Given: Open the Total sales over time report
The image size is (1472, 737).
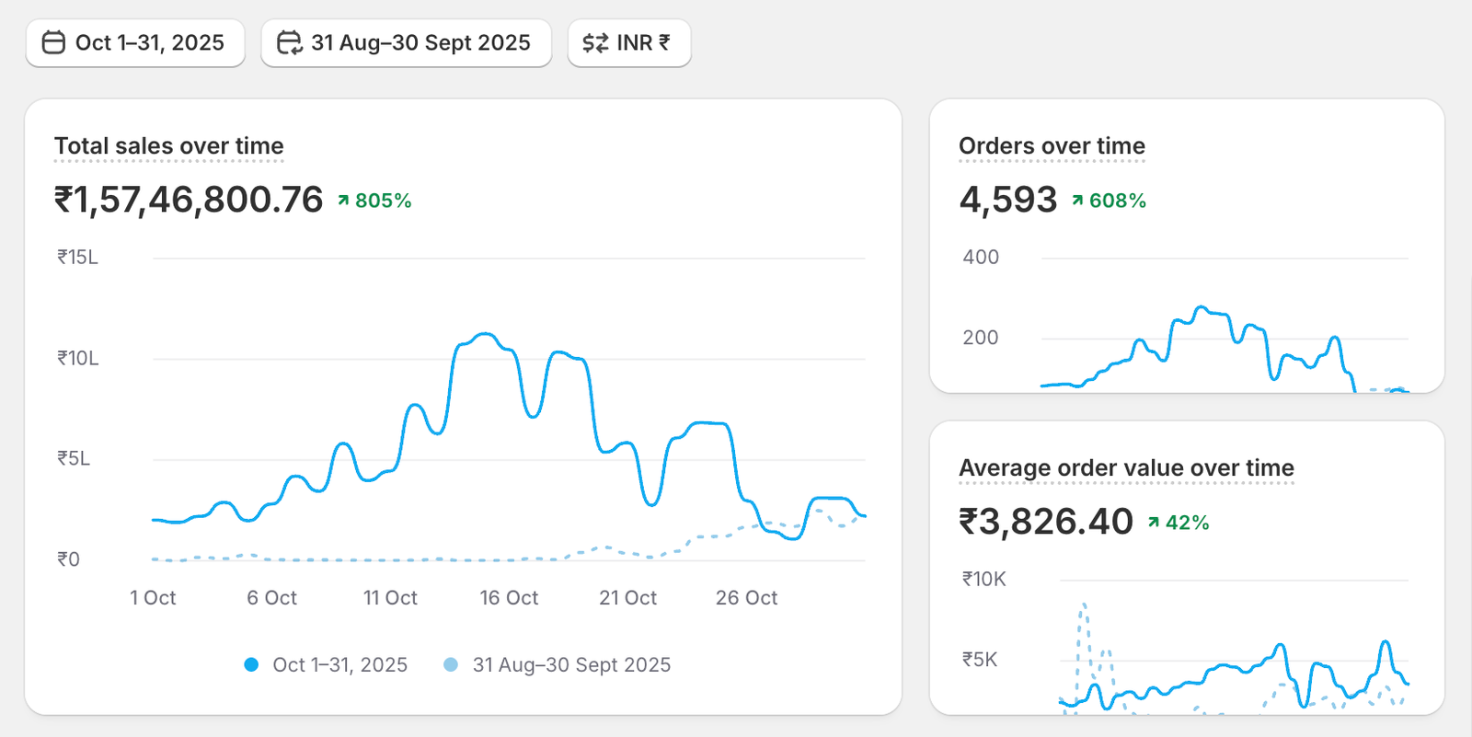Looking at the screenshot, I should 168,146.
